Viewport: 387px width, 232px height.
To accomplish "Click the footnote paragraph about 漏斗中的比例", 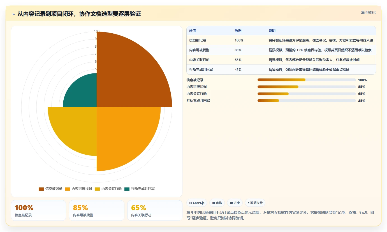I will click(280, 215).
